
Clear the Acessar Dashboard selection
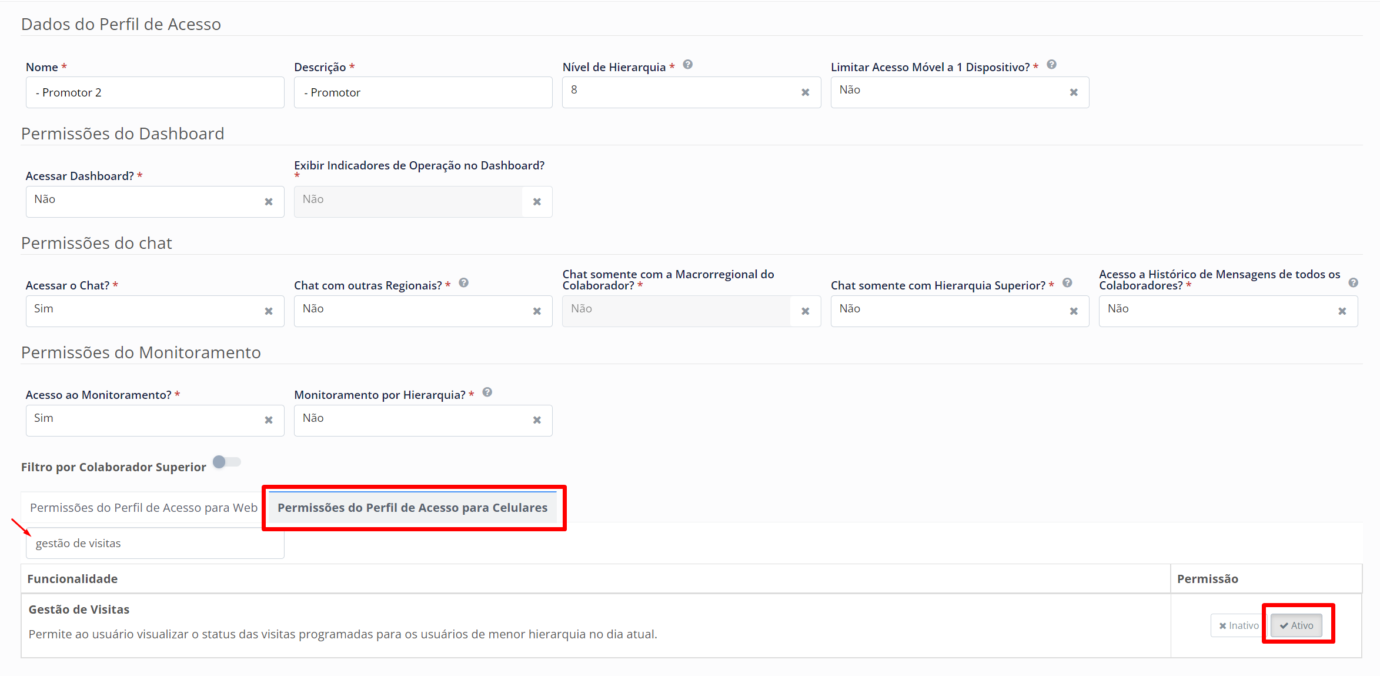(x=269, y=202)
